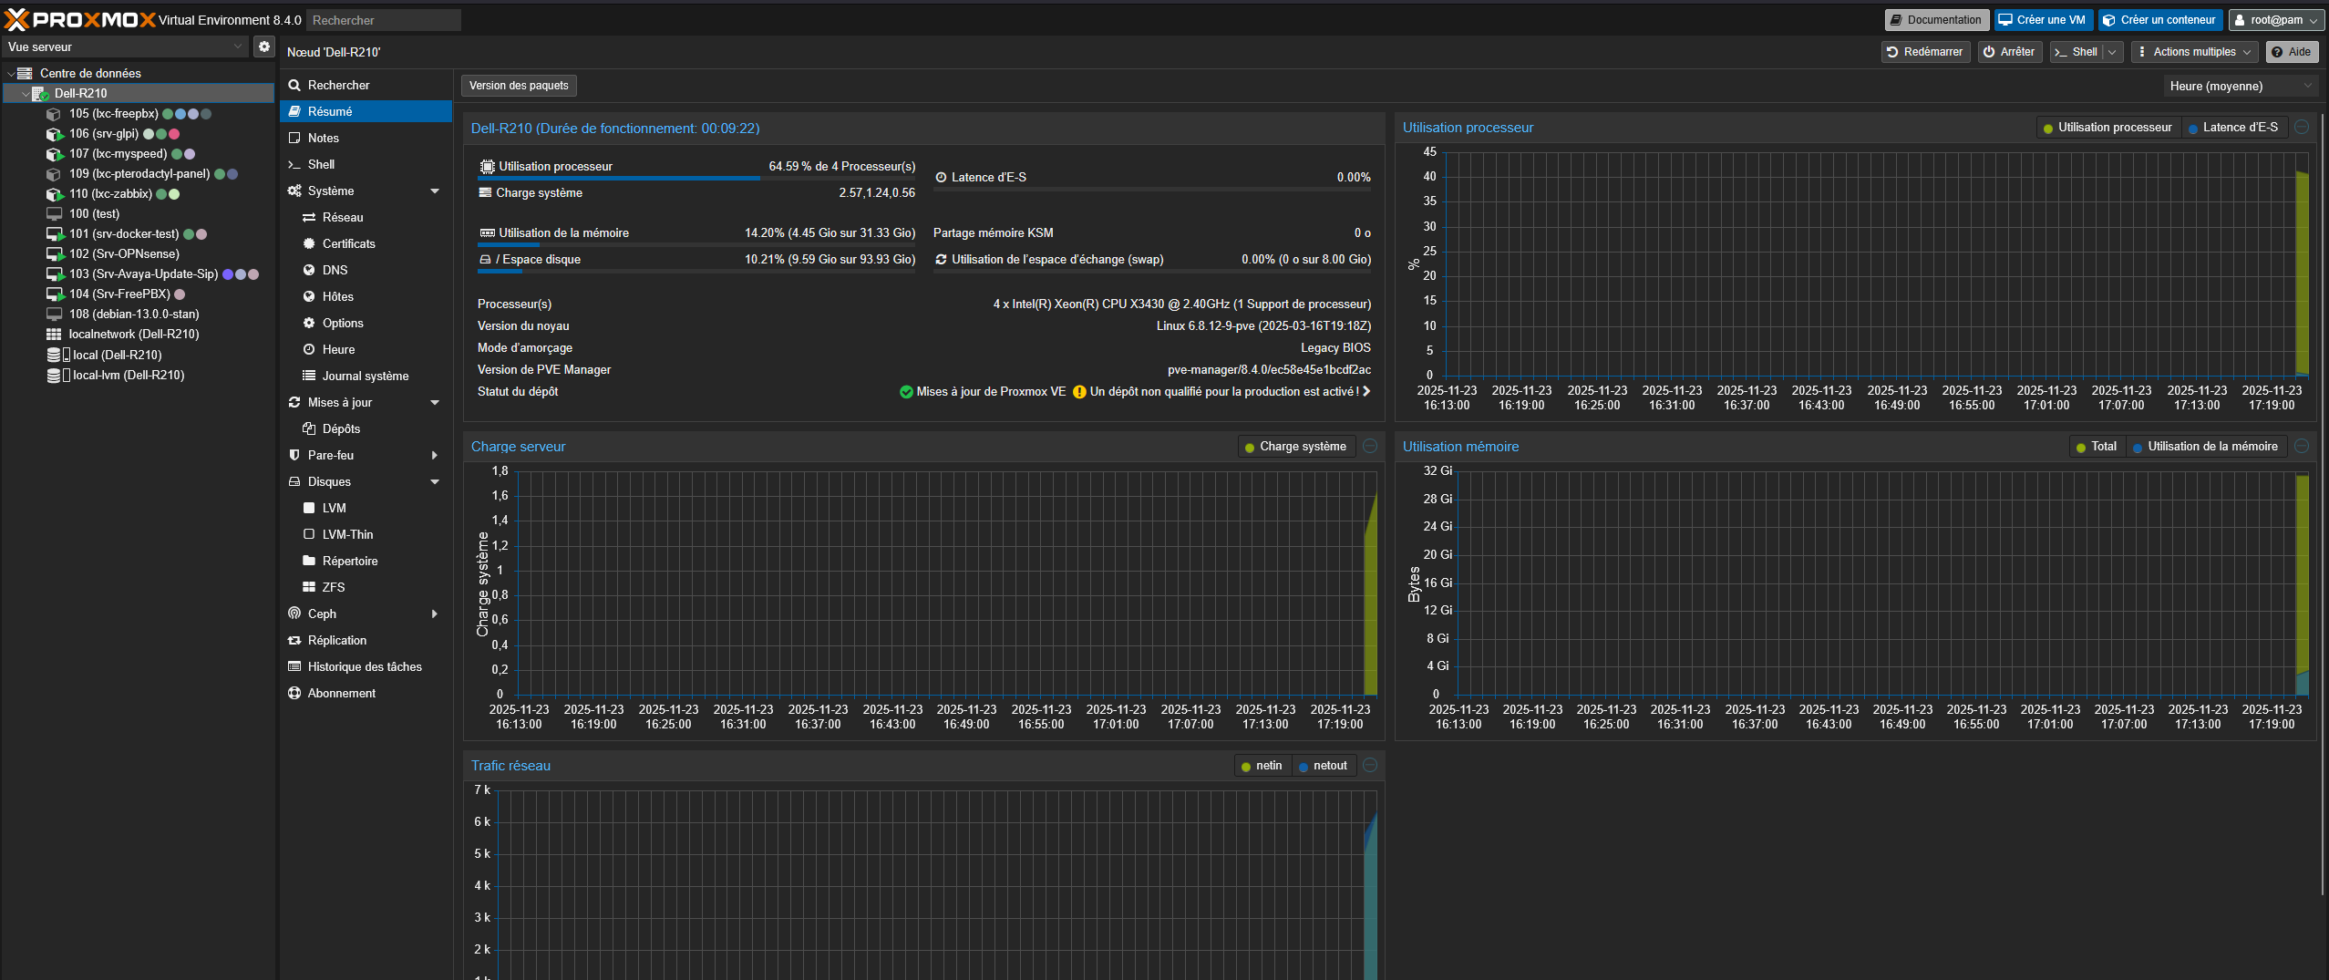2329x980 pixels.
Task: Click the Aide help button
Action: [x=2292, y=52]
